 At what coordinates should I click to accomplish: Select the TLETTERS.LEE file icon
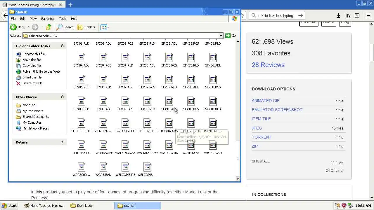click(147, 123)
